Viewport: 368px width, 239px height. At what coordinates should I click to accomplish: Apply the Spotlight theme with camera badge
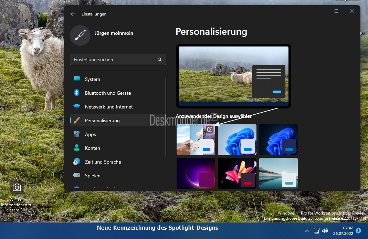tap(196, 139)
